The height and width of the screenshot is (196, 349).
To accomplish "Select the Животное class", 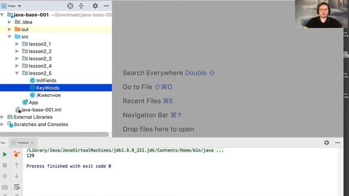I will point(49,95).
